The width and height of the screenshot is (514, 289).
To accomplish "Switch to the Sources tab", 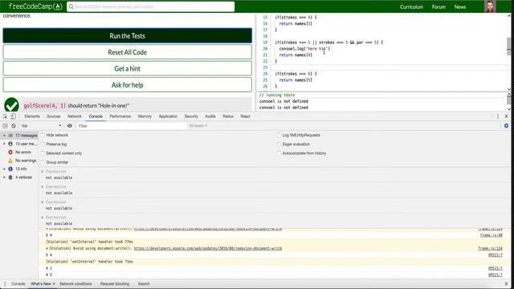I will coord(54,116).
